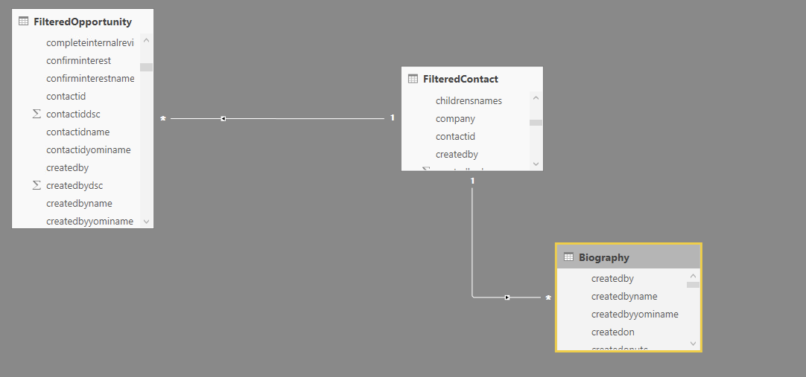Select createdbyname field in FilteredOpportunity

coord(79,203)
